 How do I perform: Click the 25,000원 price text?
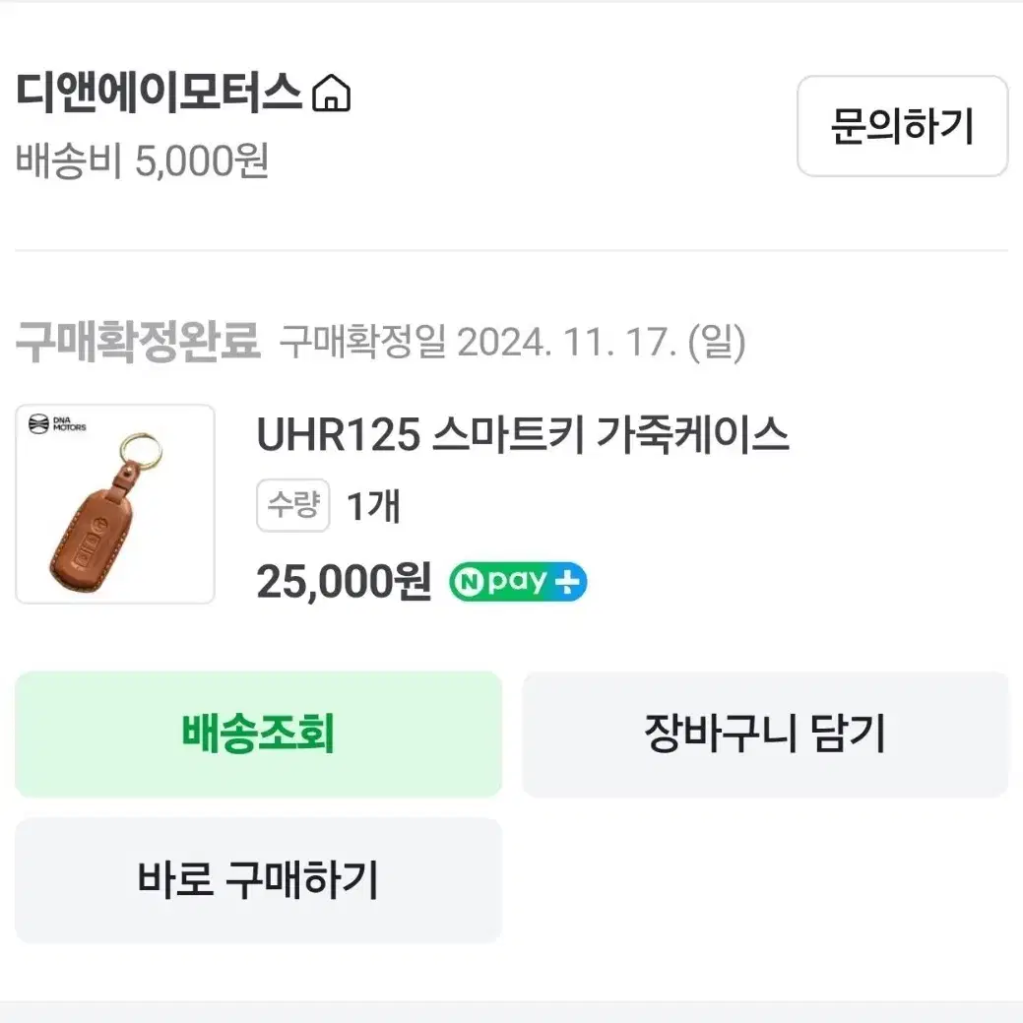(344, 583)
